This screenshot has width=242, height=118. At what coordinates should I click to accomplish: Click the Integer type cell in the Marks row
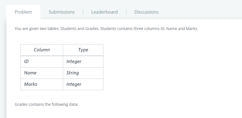point(74,84)
